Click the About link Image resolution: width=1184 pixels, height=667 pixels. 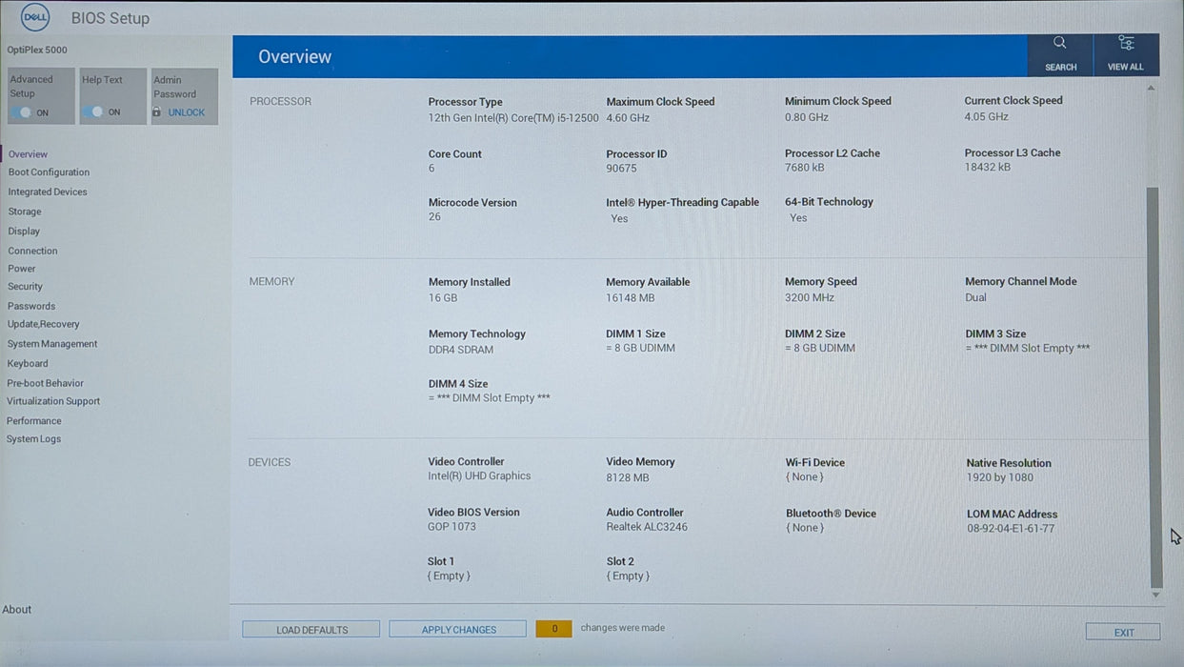[16, 610]
